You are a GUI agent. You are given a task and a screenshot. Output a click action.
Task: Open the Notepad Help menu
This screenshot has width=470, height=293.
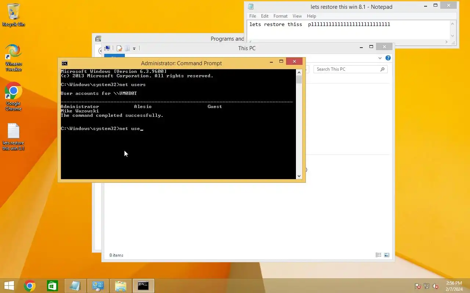pos(311,16)
